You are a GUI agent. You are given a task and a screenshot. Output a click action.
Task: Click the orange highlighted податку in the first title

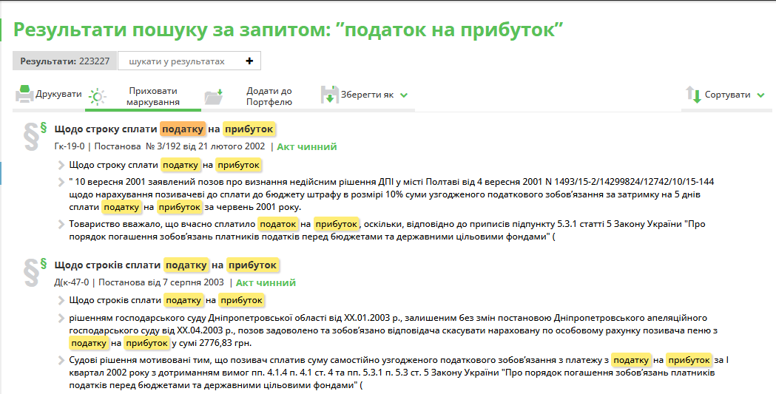coord(183,129)
